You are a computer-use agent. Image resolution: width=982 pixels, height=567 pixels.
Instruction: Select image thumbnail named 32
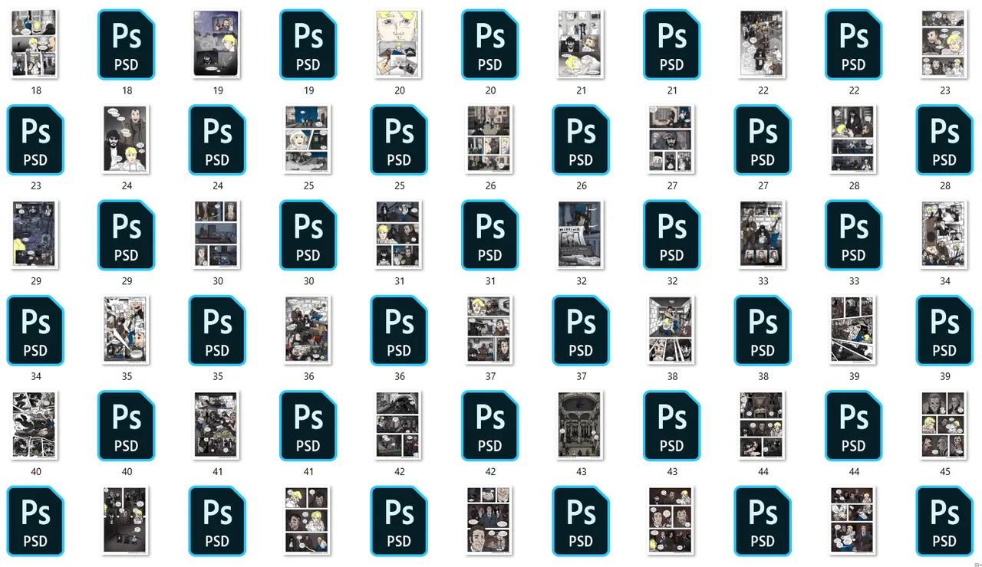tap(581, 235)
